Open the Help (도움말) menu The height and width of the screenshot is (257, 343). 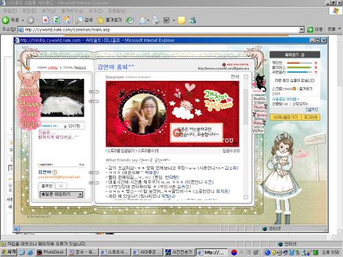[x=117, y=11]
